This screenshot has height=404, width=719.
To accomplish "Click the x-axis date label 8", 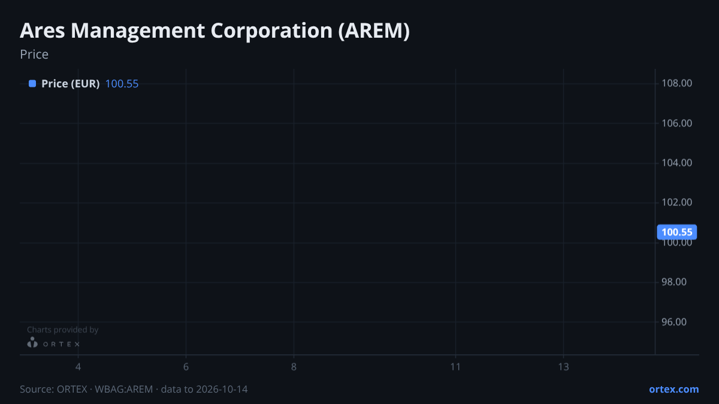I will pos(294,367).
